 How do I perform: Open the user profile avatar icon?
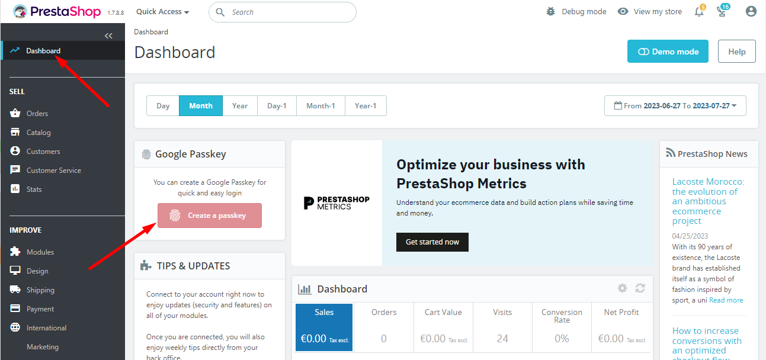tap(751, 11)
